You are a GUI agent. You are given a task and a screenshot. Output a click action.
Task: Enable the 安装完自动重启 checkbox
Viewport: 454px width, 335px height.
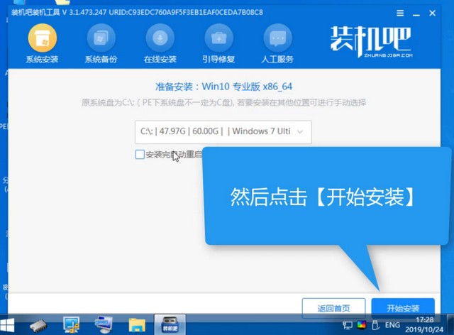coord(140,154)
